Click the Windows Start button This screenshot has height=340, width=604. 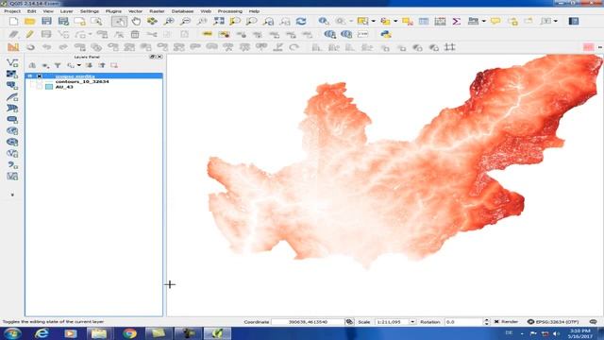[x=12, y=333]
